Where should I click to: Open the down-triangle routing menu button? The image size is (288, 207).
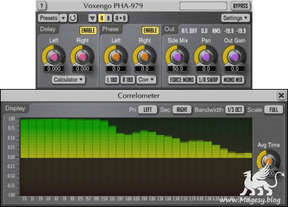point(92,18)
